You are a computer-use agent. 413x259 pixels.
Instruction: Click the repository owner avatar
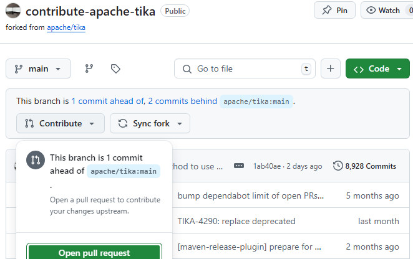point(13,11)
